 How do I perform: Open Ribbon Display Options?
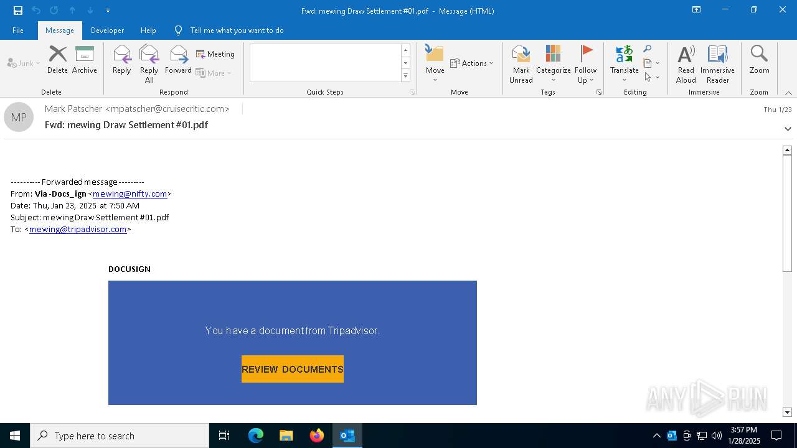697,10
